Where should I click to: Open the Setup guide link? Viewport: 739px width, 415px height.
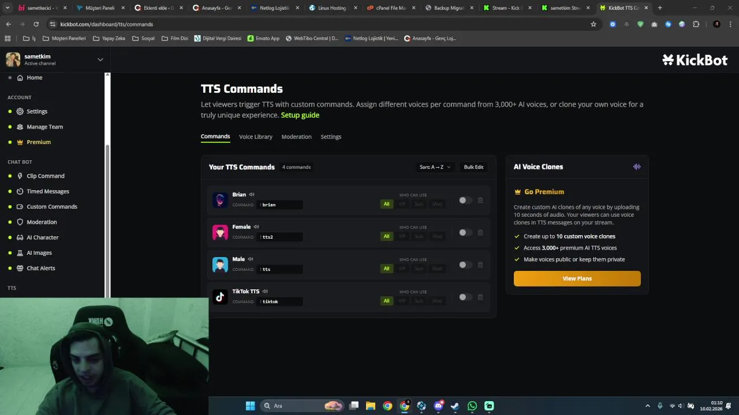pos(300,115)
